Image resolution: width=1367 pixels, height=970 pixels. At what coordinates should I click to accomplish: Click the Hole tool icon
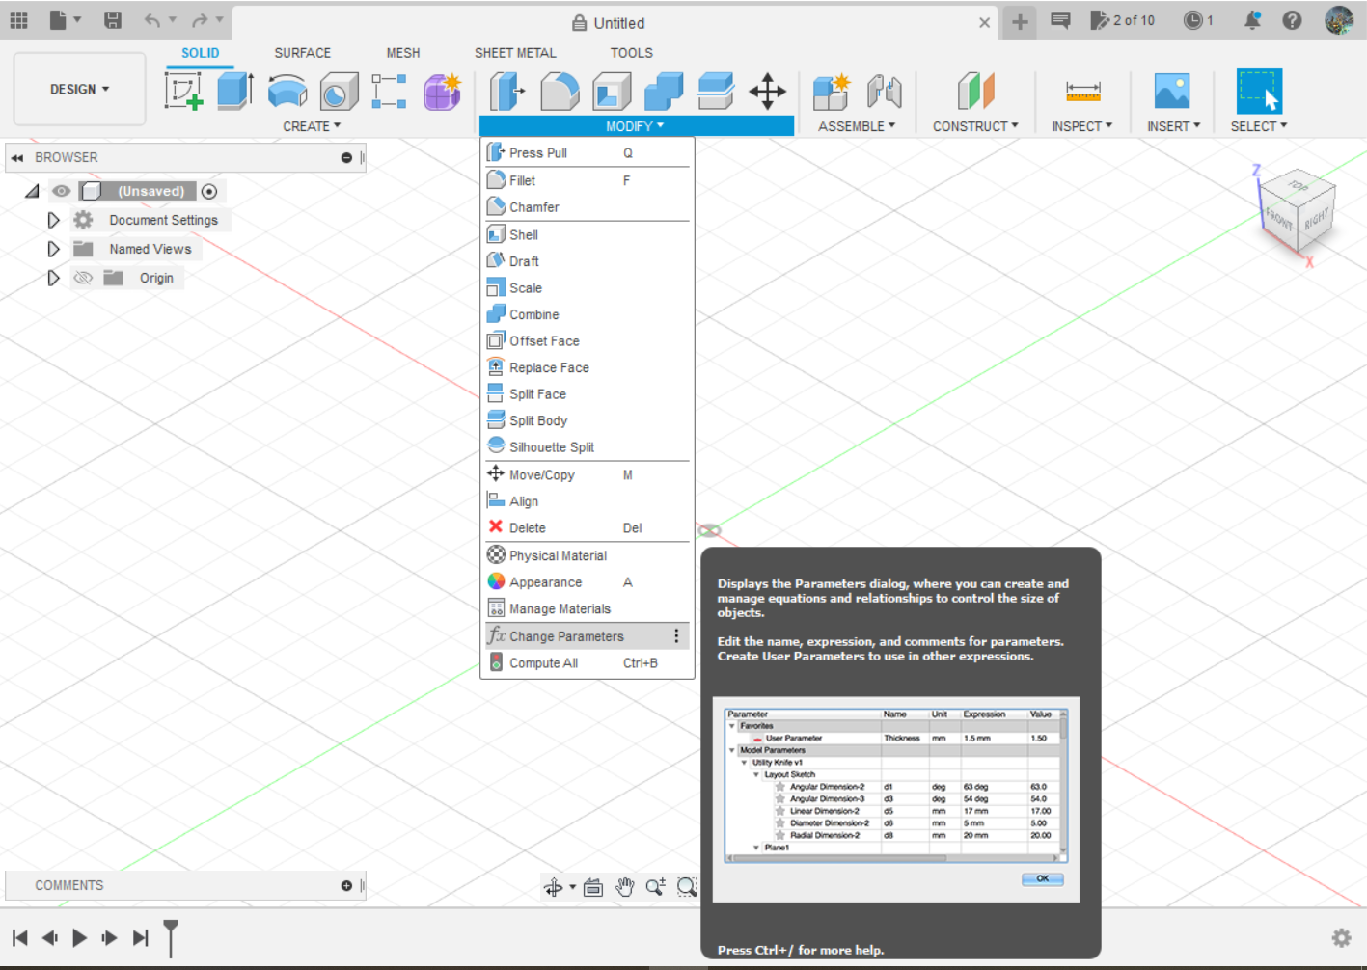tap(339, 93)
